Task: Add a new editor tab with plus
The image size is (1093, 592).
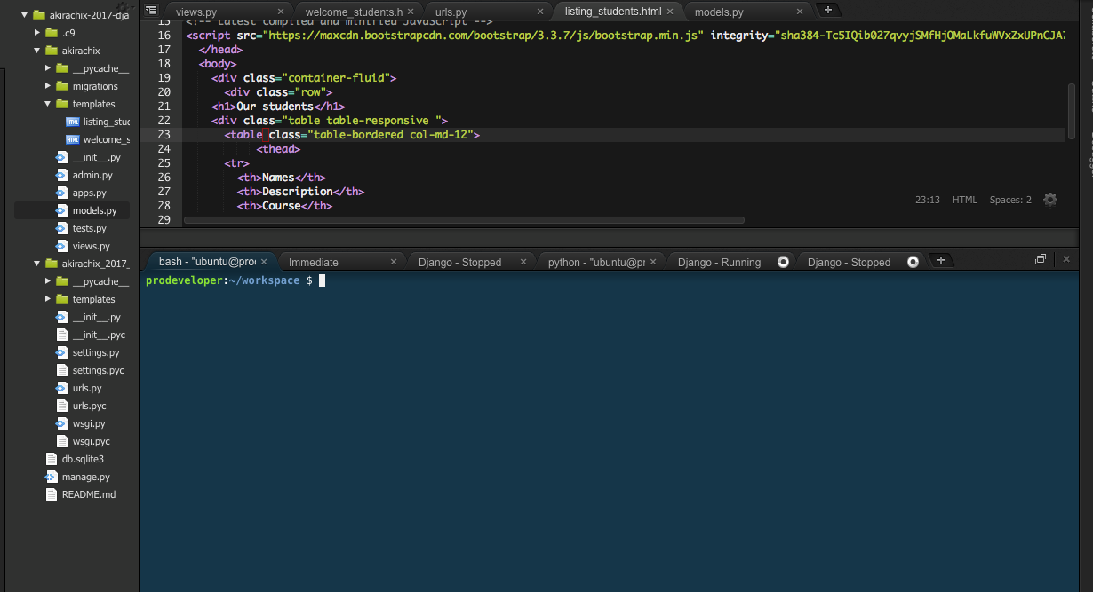Action: pyautogui.click(x=828, y=10)
